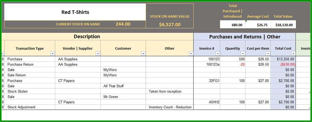Screen dimensions: 312x122
Task: Select the Red T-Shirts title cell
Action: click(75, 12)
